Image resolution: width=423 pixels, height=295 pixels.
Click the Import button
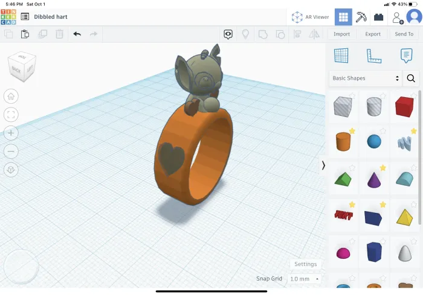[341, 34]
